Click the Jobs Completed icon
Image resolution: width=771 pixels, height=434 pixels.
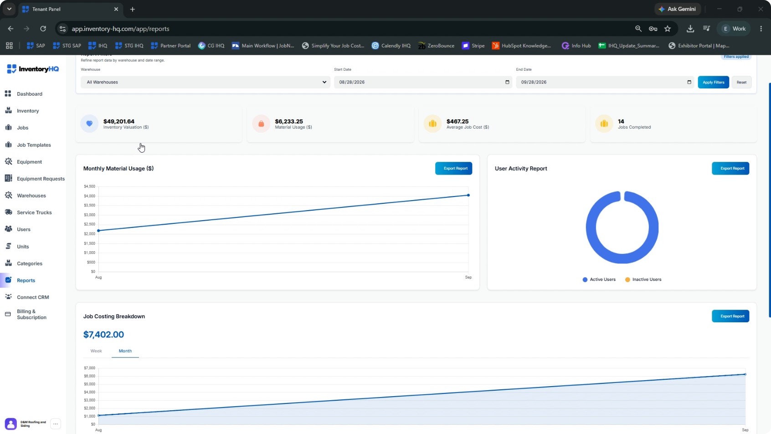604,124
